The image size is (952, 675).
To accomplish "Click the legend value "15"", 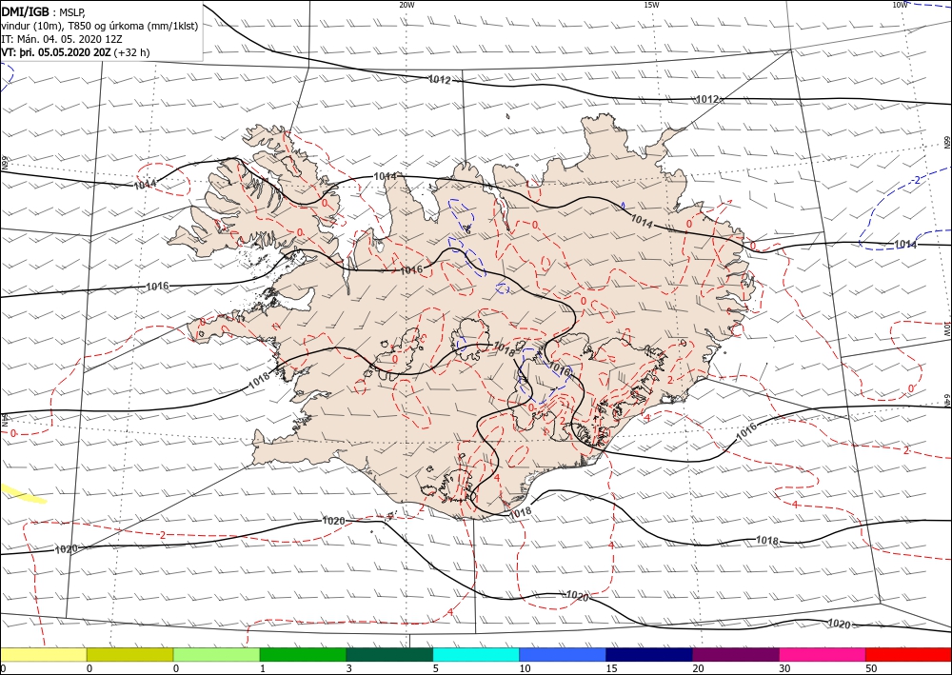I will pyautogui.click(x=611, y=668).
